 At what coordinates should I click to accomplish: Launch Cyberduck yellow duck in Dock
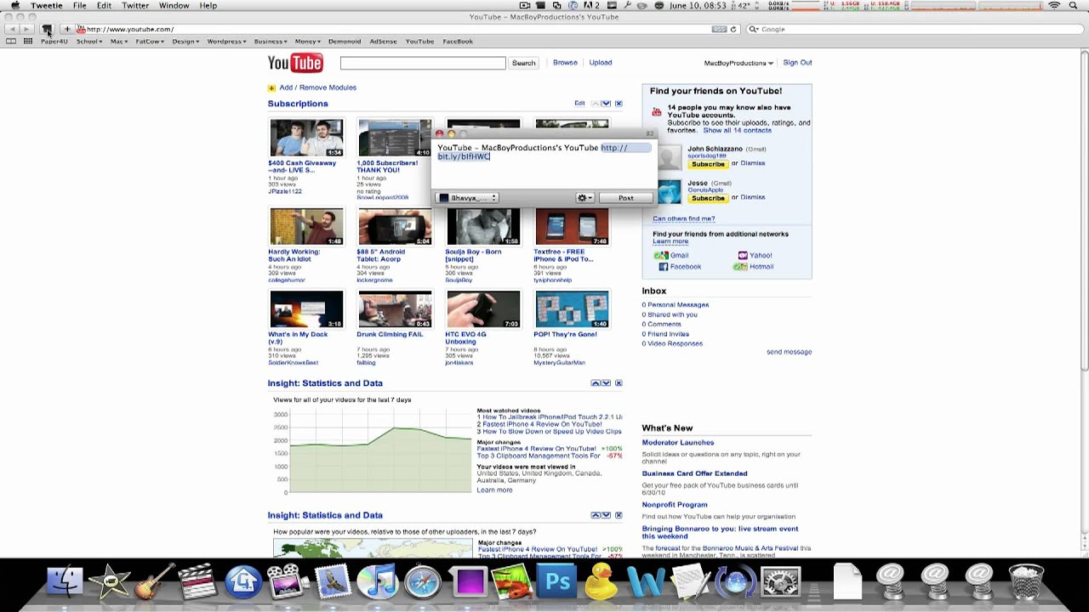pos(602,582)
